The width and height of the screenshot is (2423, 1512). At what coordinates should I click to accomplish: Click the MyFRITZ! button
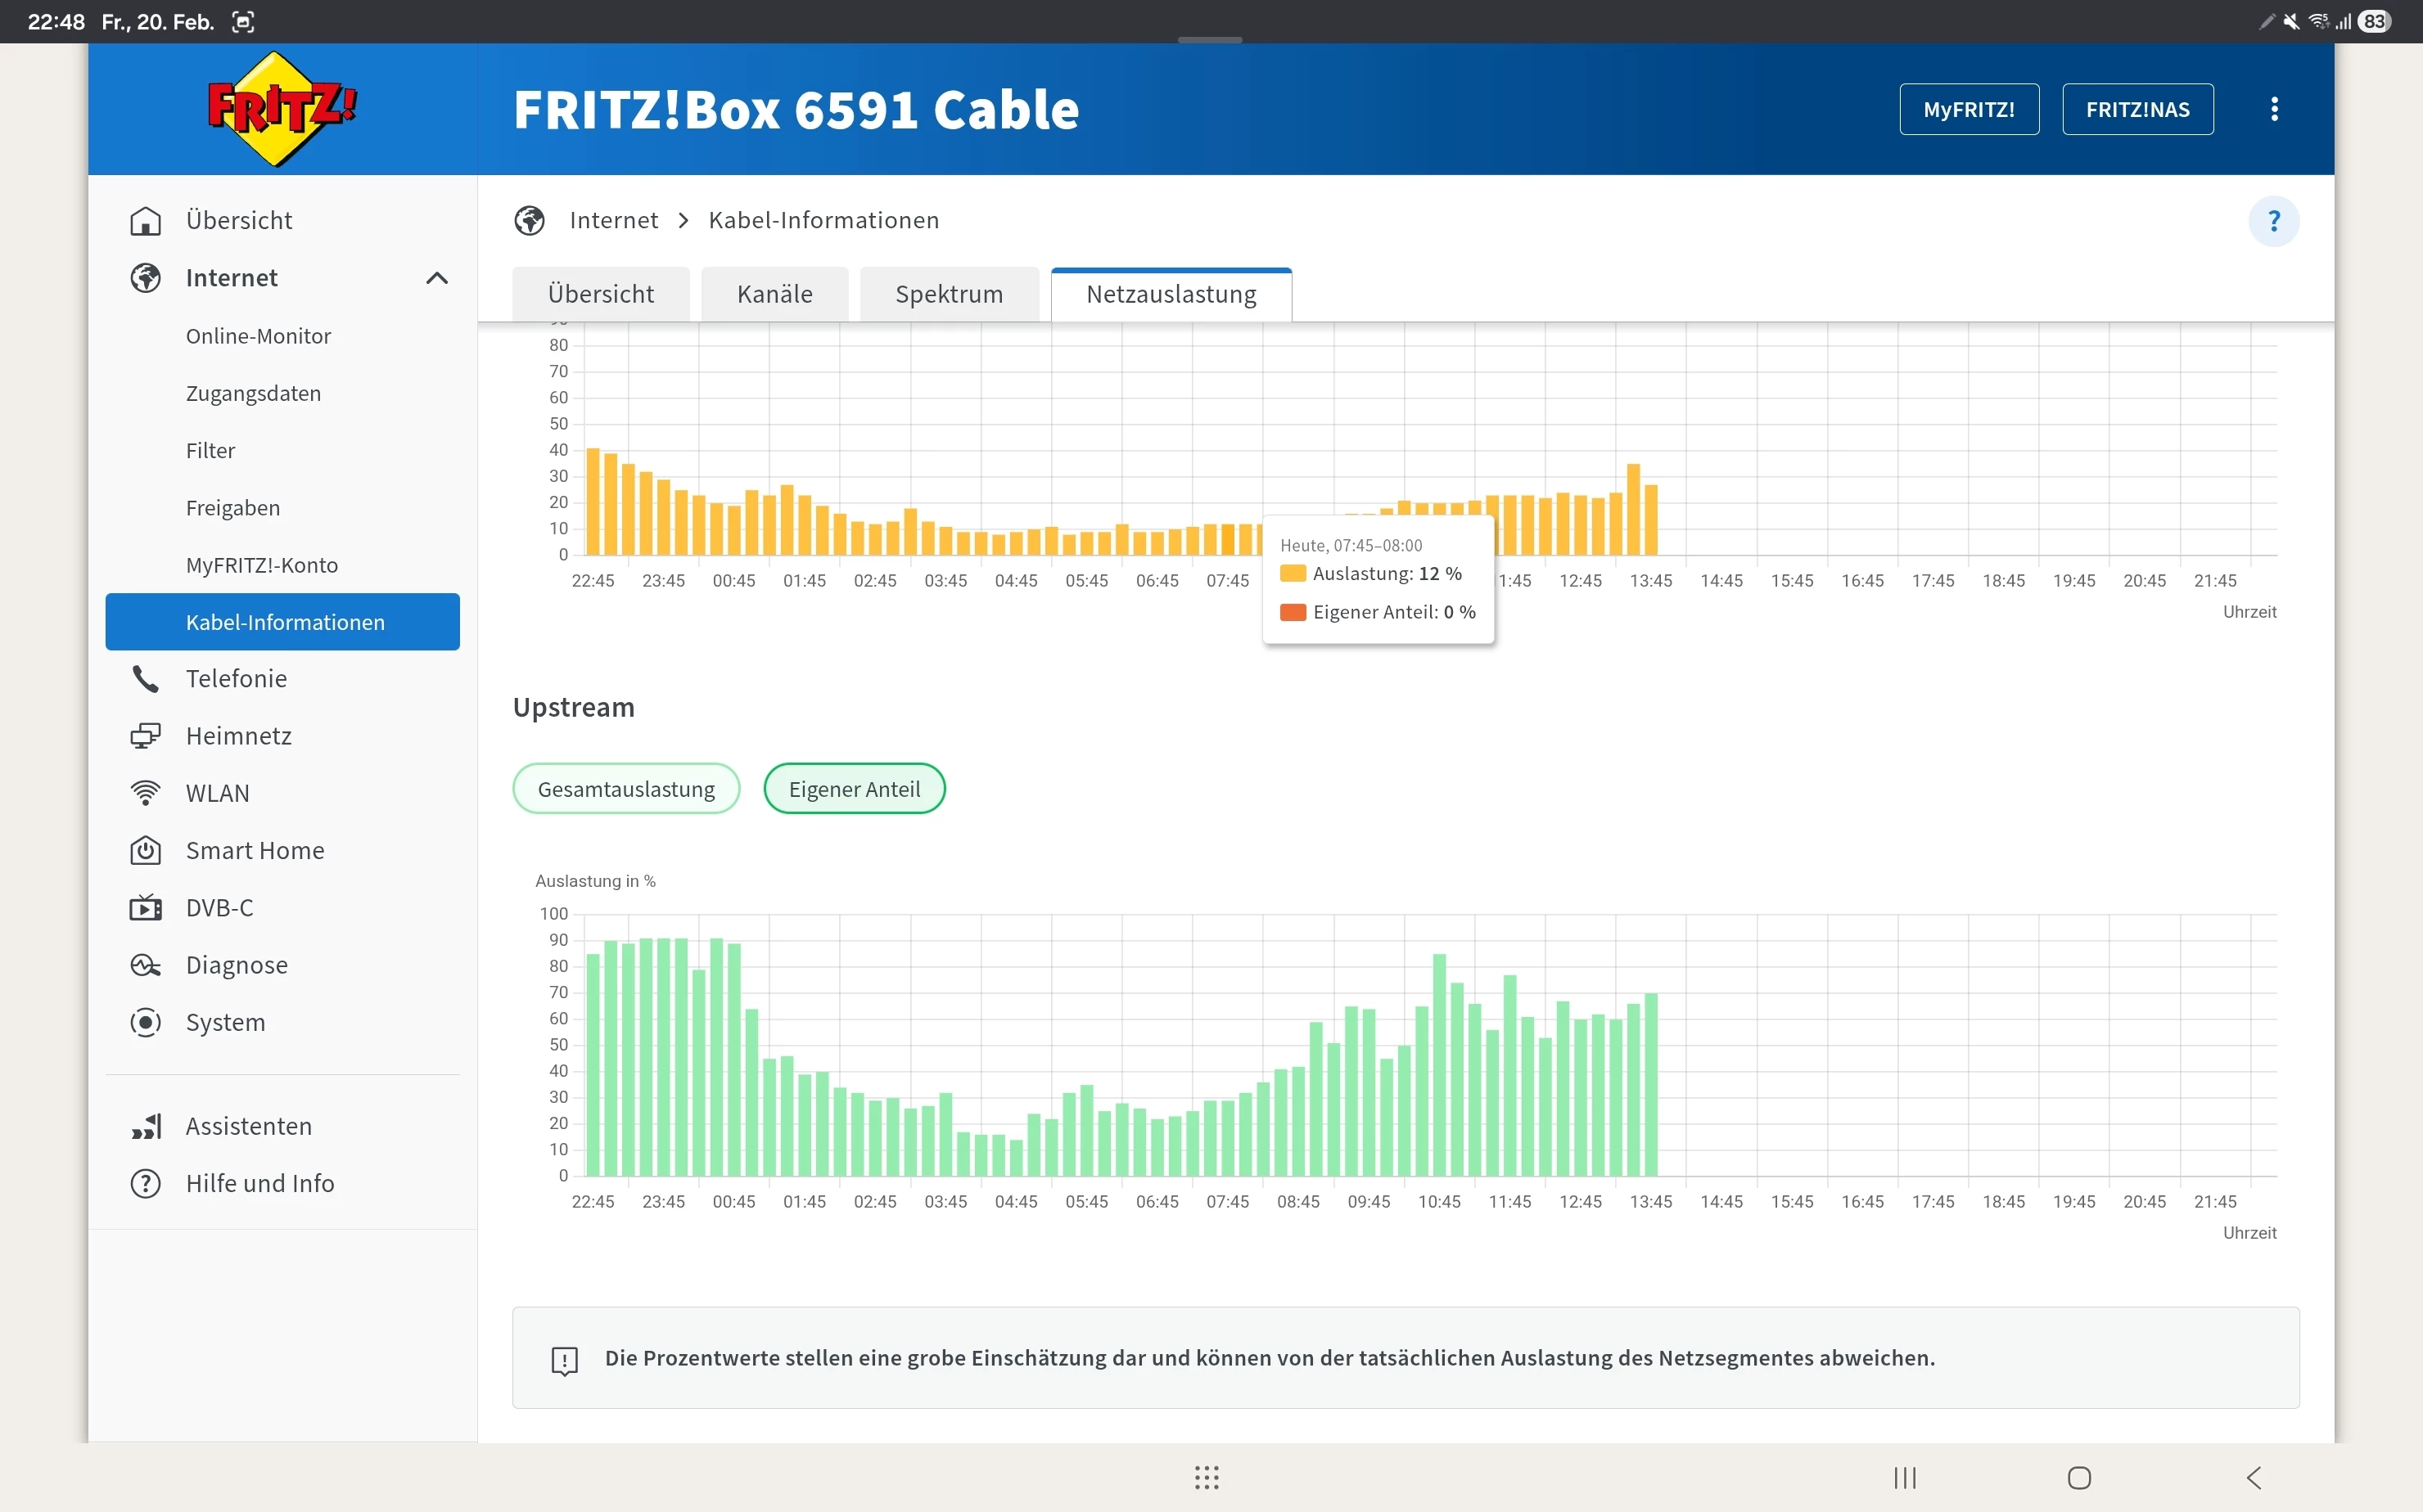(1968, 109)
